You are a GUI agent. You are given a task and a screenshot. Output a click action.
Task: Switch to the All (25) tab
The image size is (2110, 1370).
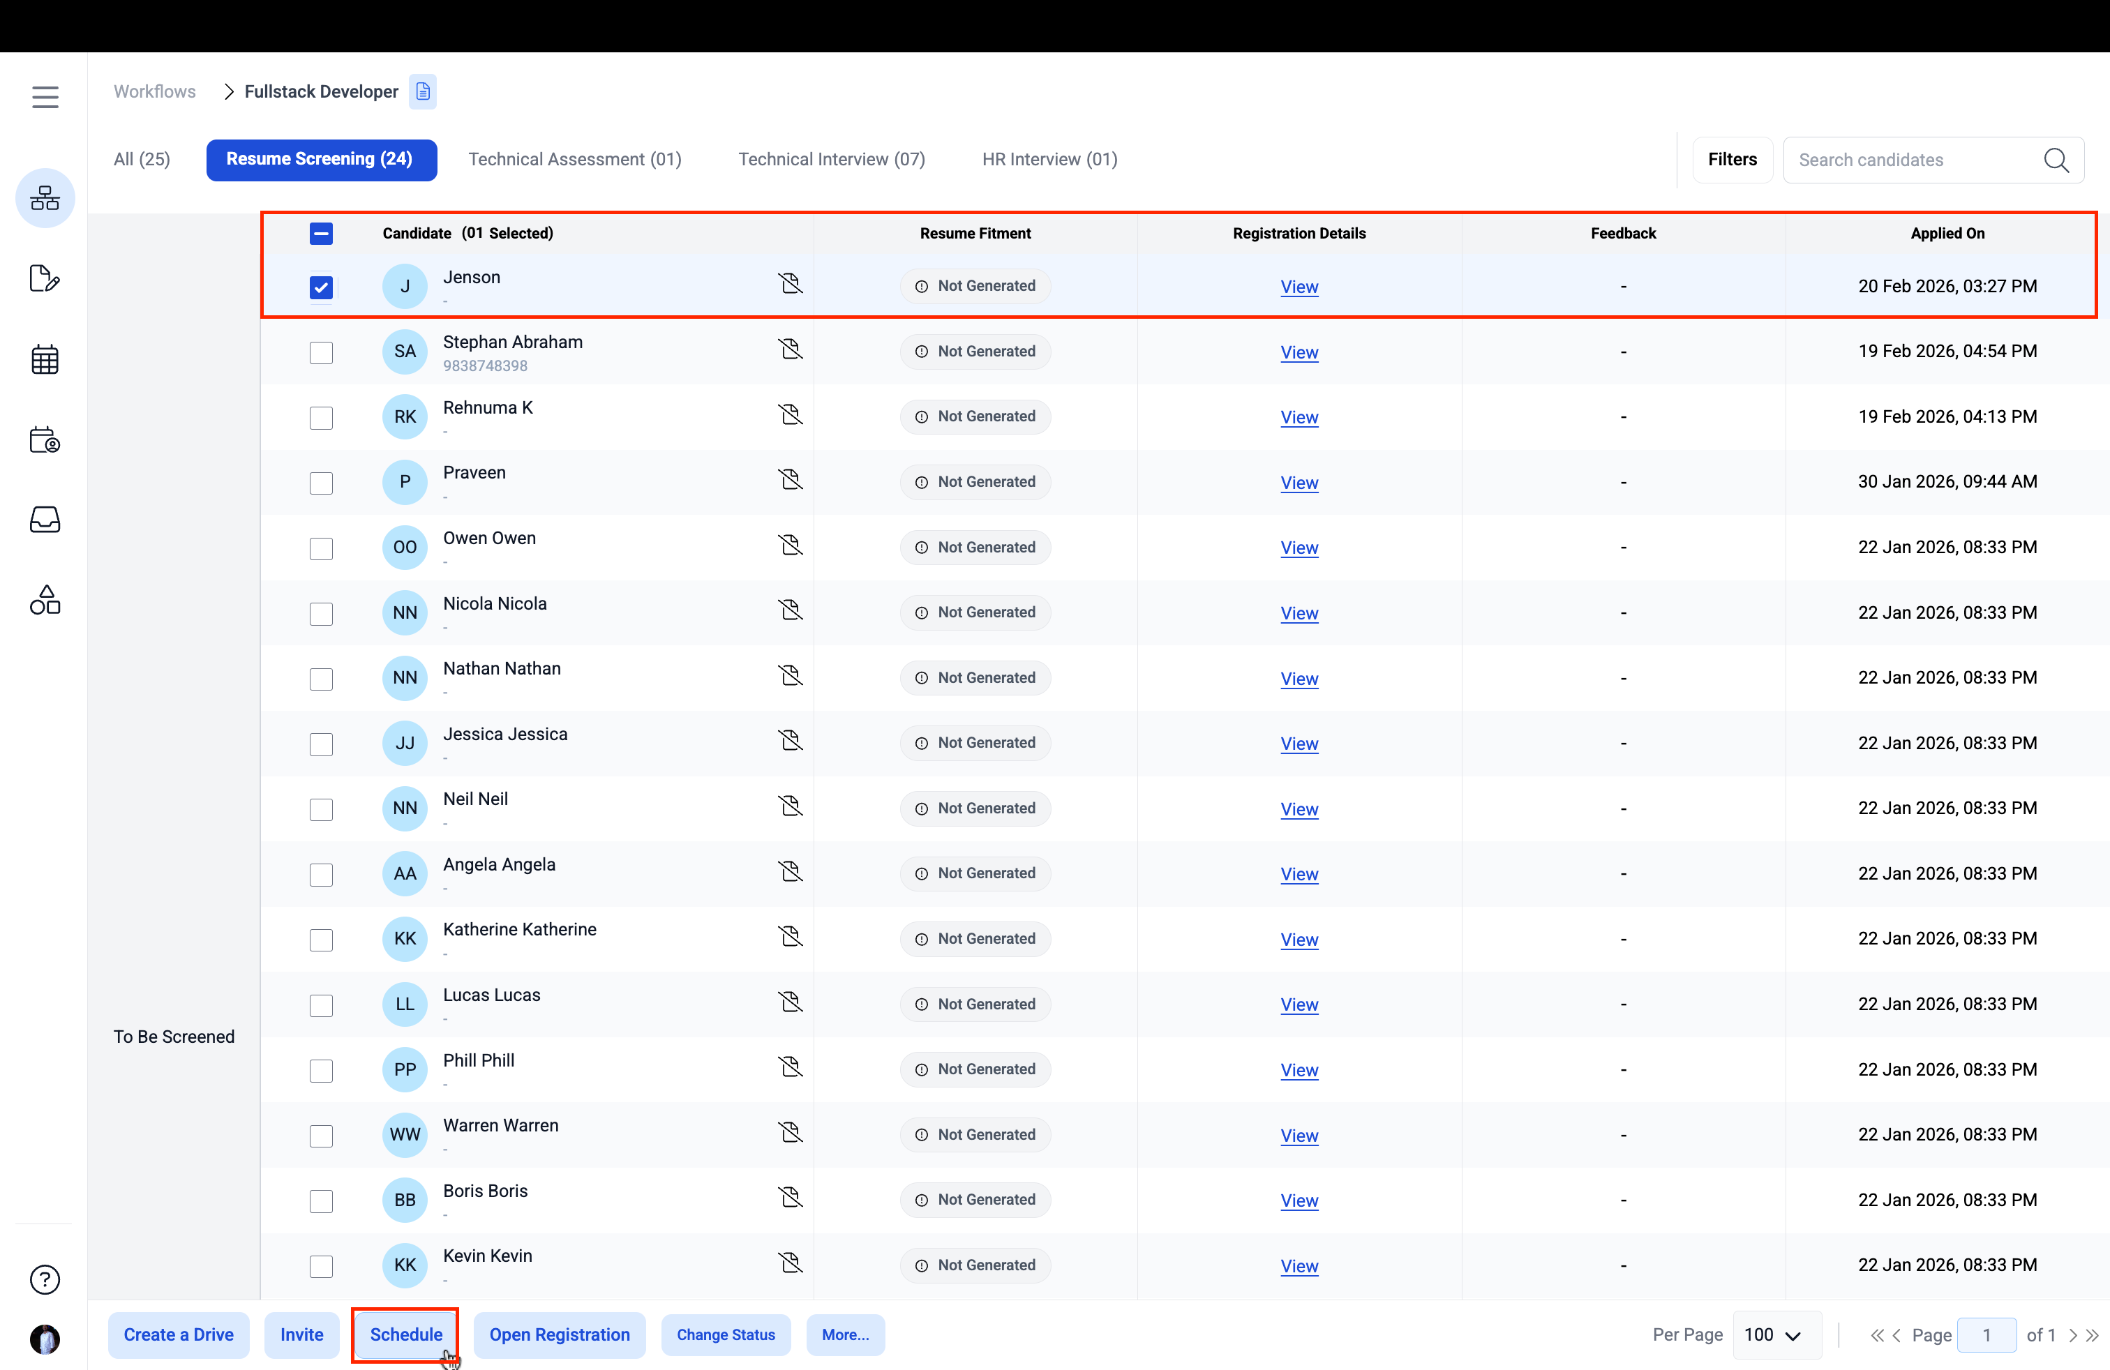[x=142, y=160]
